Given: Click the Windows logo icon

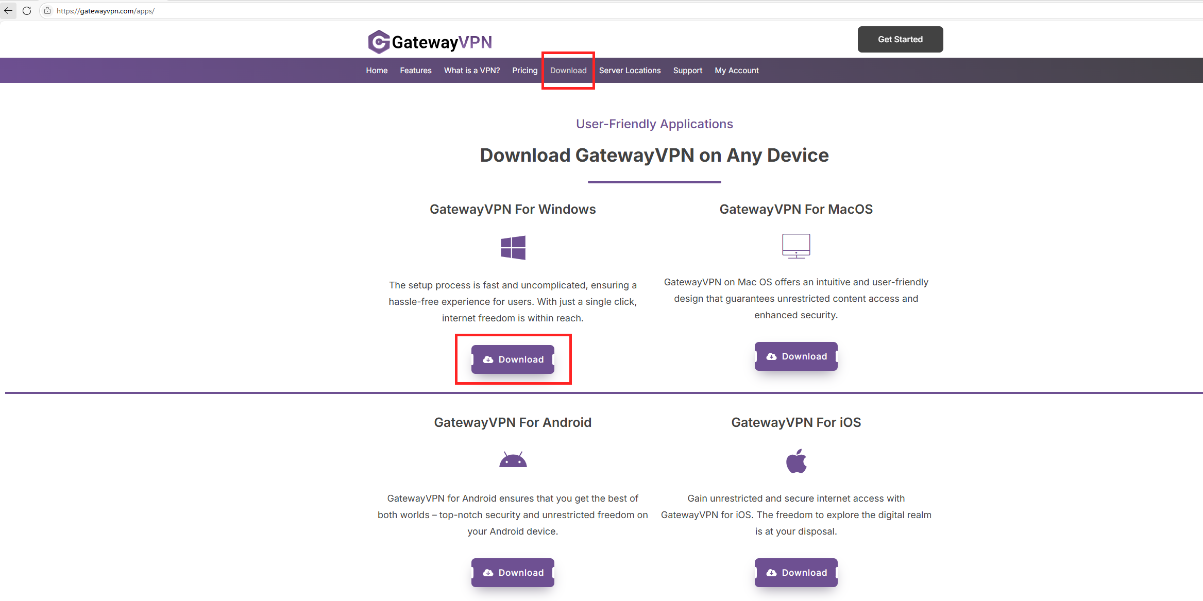Looking at the screenshot, I should coord(513,248).
